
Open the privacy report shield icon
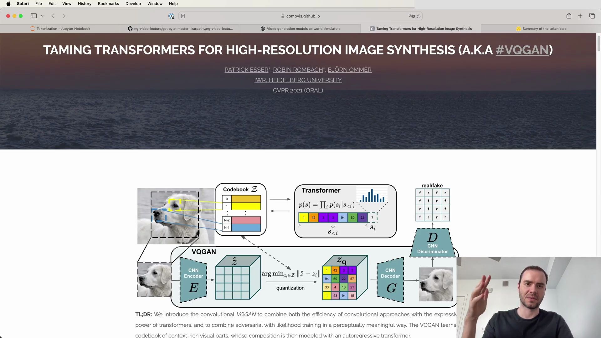tap(171, 16)
